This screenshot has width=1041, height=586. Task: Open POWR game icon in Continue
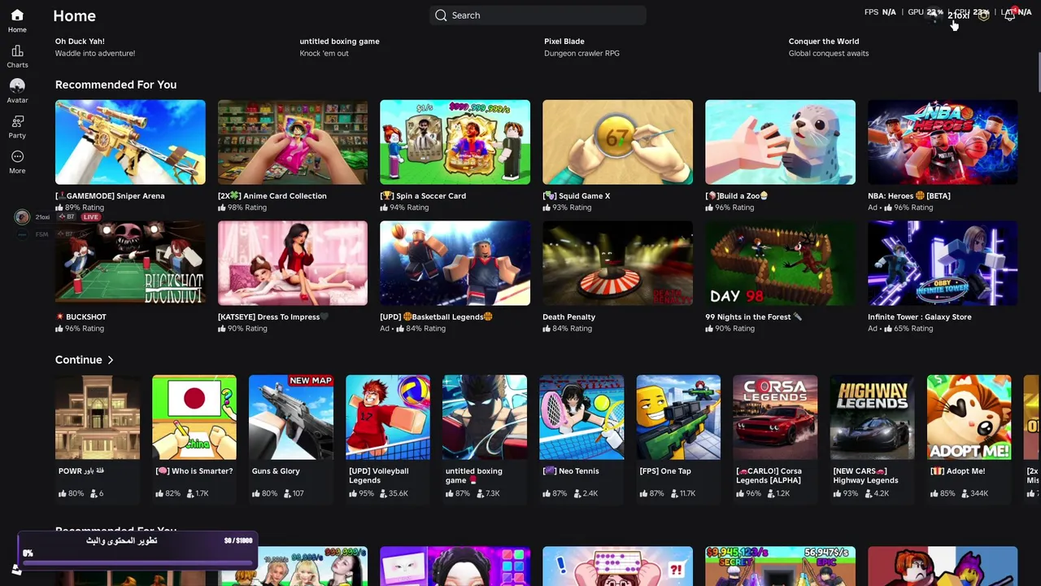click(98, 418)
